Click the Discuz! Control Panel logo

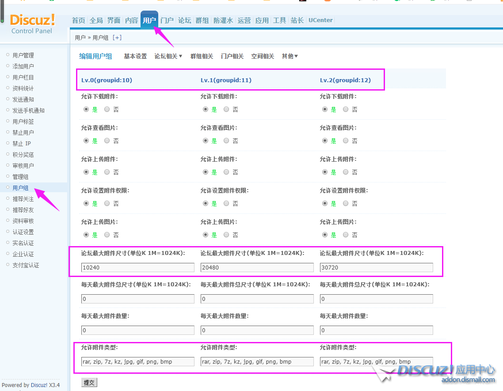coord(32,23)
